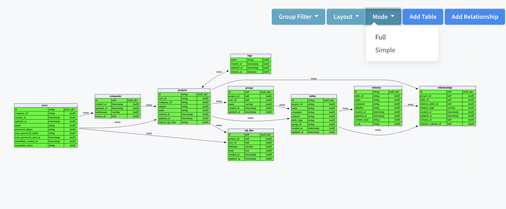The image size is (506, 209).
Task: Click the Add Relationship button
Action: 475,17
